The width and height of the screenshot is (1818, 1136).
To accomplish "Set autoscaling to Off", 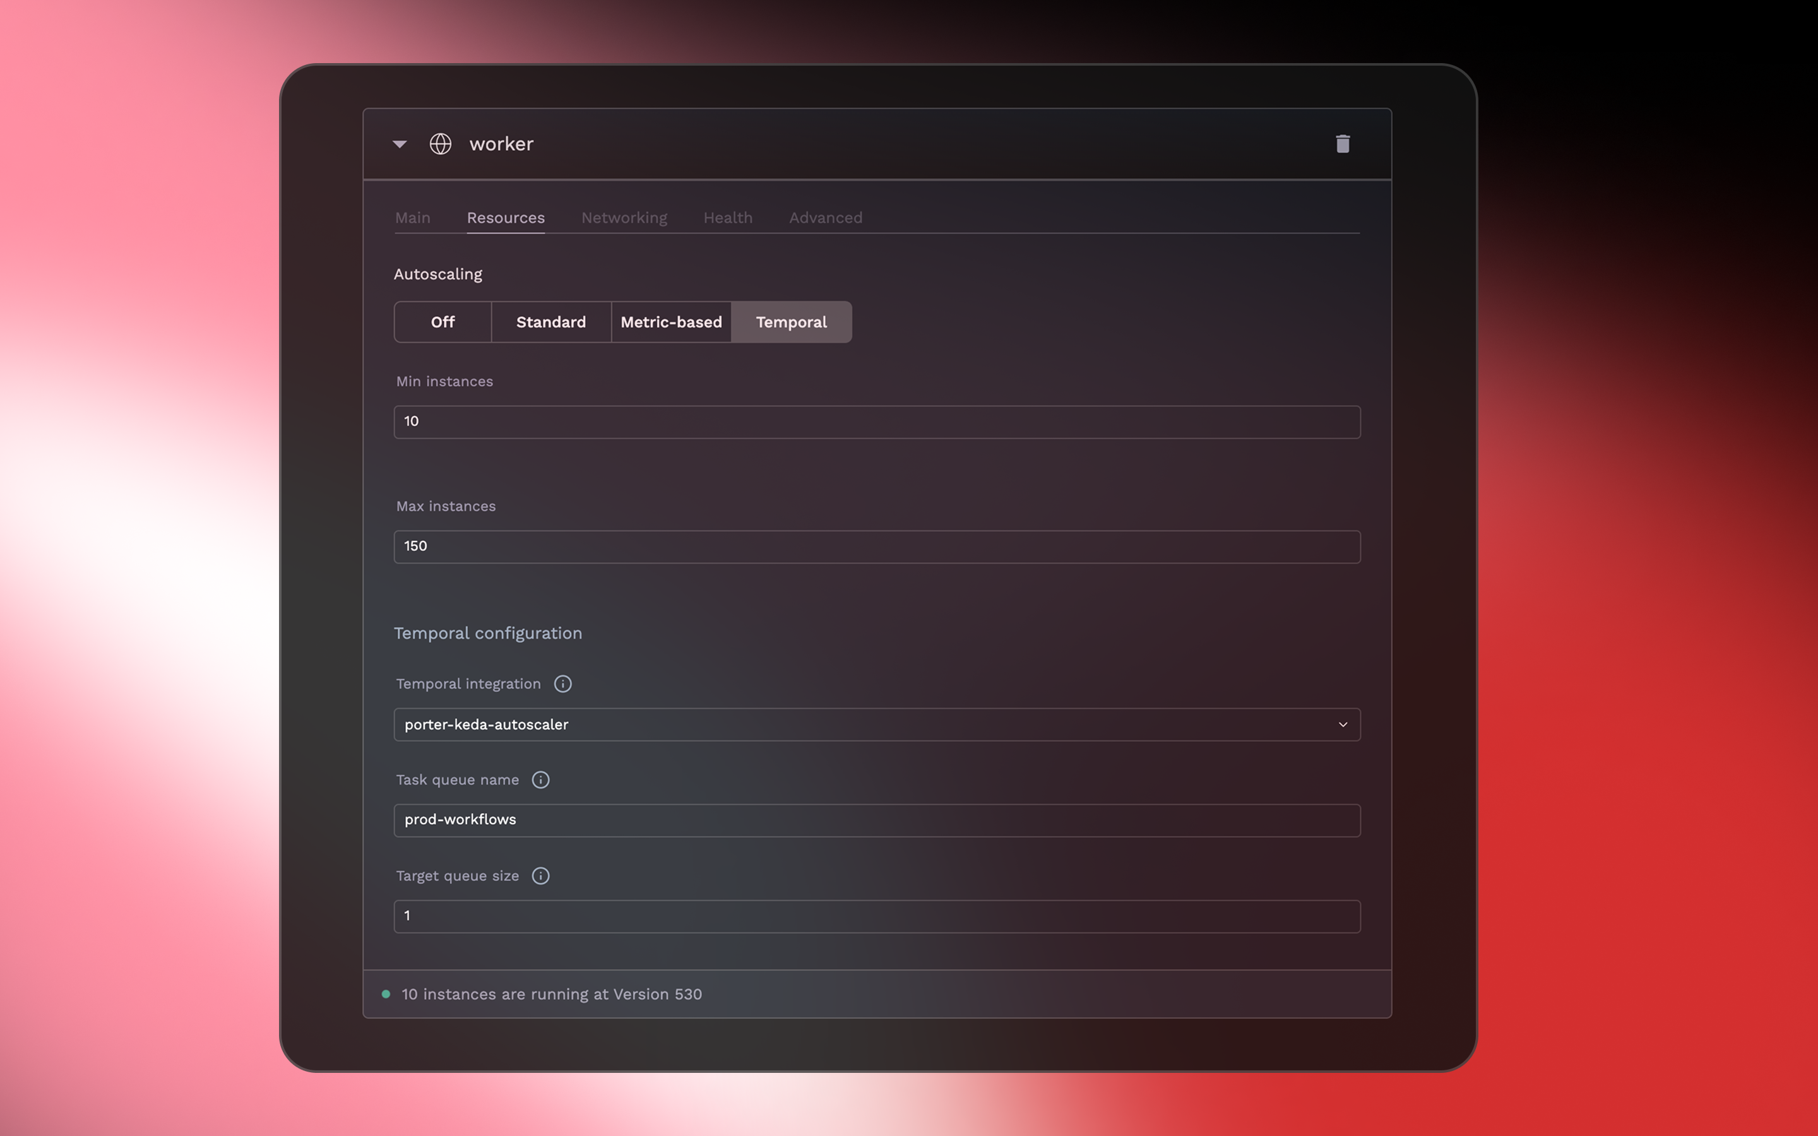I will [x=443, y=322].
